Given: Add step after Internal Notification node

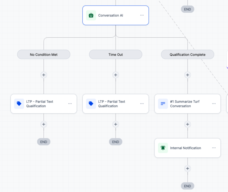Looking at the screenshot, I should (x=187, y=169).
